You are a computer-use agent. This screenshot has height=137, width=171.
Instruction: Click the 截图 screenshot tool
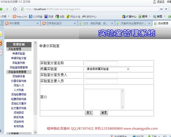point(157,17)
